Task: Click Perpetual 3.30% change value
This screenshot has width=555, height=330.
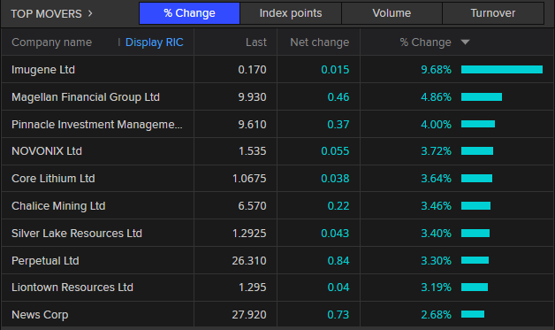Action: coord(436,260)
